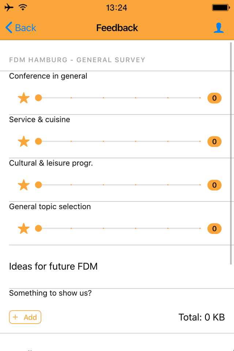
Task: Tap General topic selection rating value badge
Action: (x=214, y=229)
